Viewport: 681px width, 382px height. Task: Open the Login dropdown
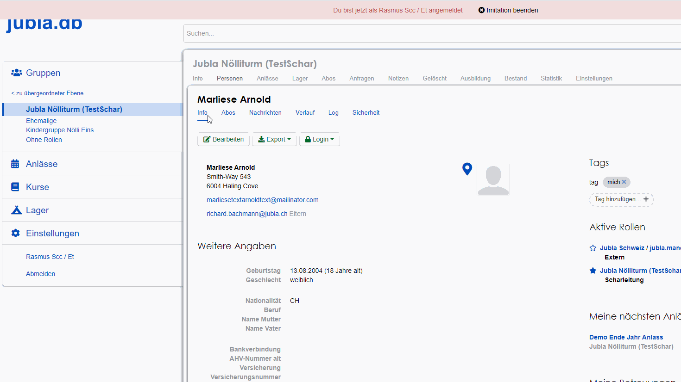tap(320, 139)
